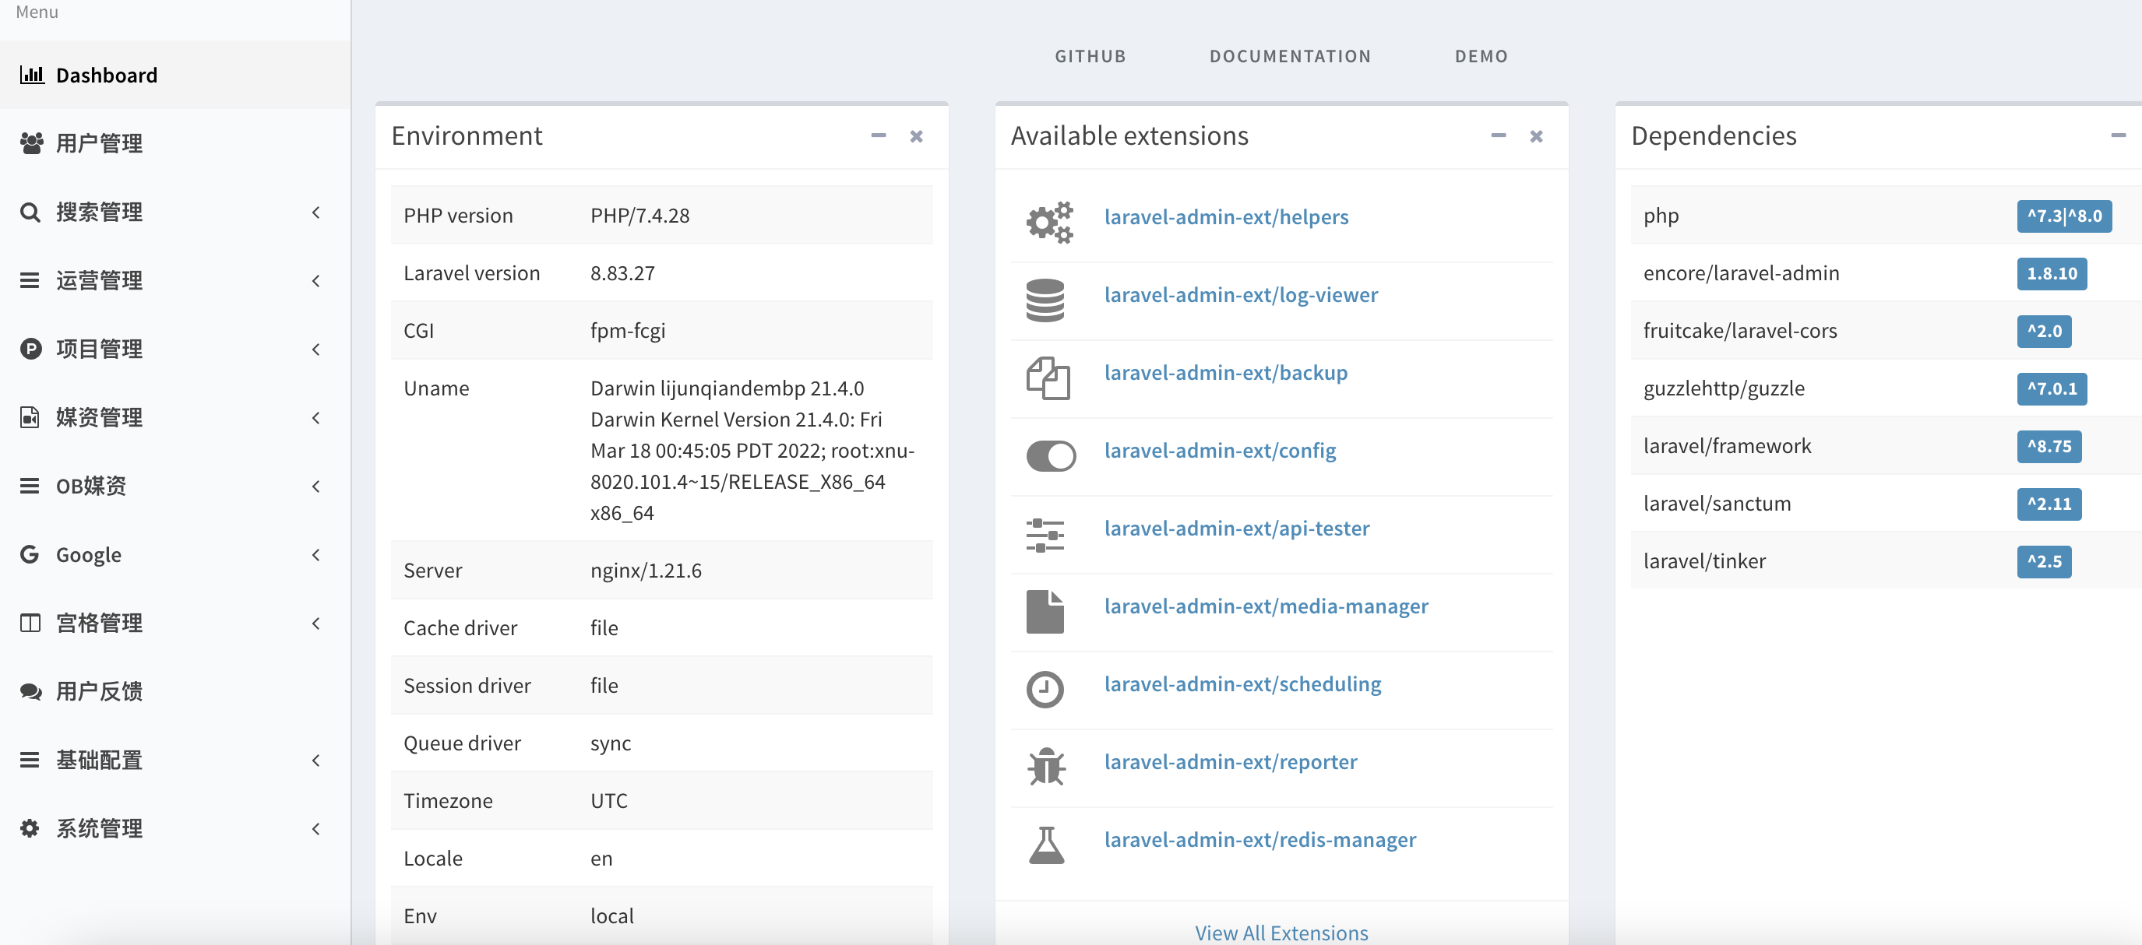2142x945 pixels.
Task: Click the P circle icon beside 项目管理
Action: tap(30, 348)
